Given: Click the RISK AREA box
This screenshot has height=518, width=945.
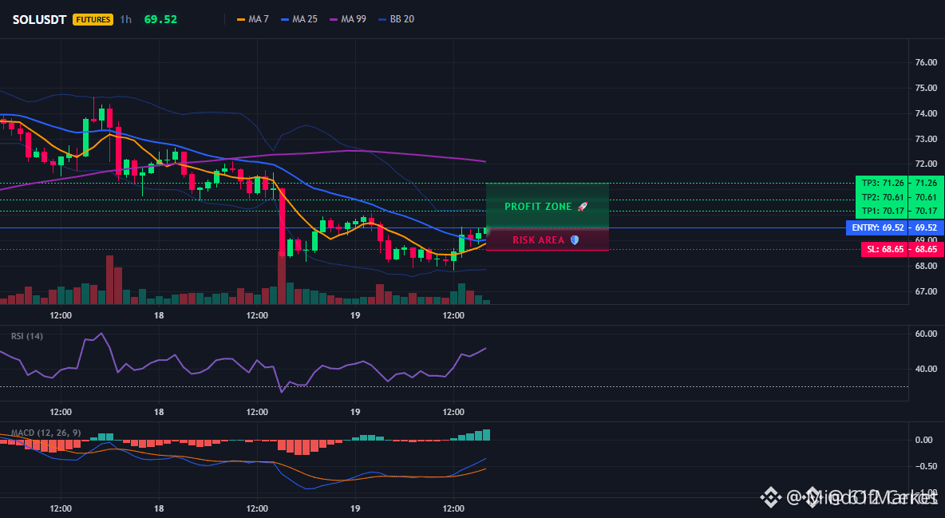Looking at the screenshot, I should pyautogui.click(x=548, y=239).
